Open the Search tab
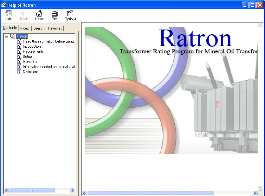Image resolution: width=265 pixels, height=196 pixels. (39, 28)
